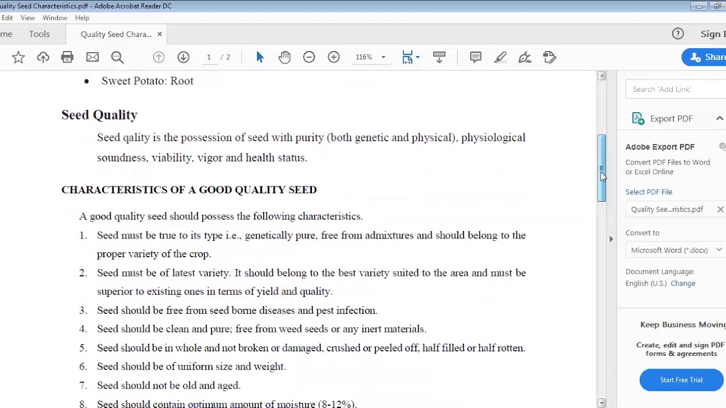Screen dimensions: 726x408
Task: Select the arrow selection tool
Action: click(x=260, y=57)
